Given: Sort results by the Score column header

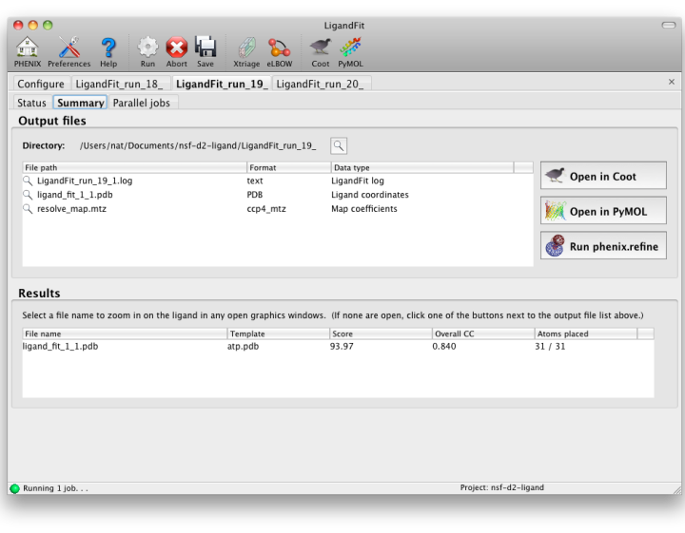Looking at the screenshot, I should click(379, 333).
